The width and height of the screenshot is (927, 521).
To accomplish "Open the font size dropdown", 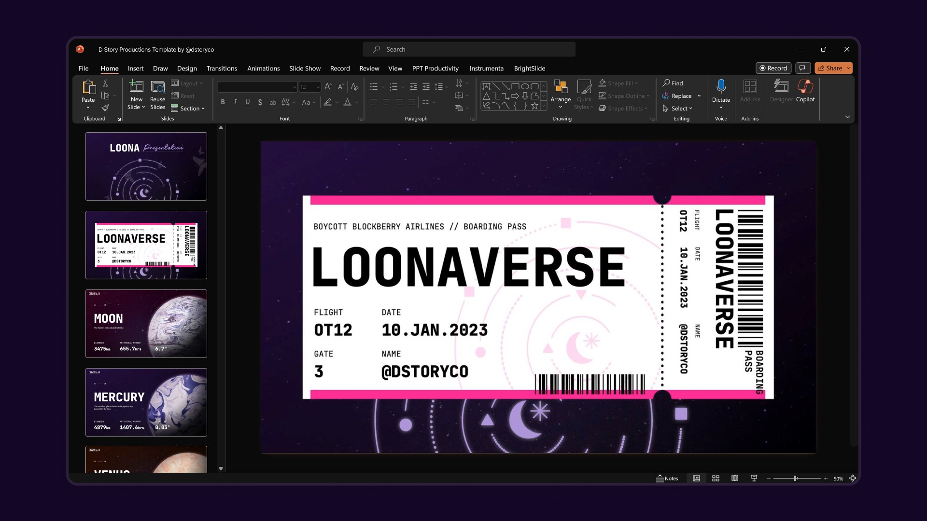I will [x=318, y=87].
